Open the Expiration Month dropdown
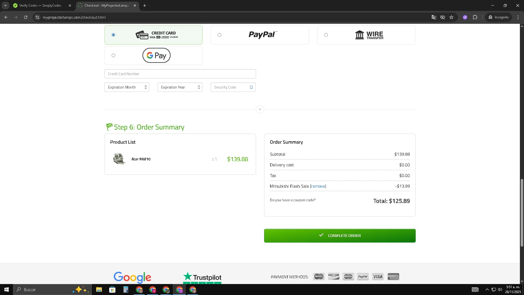 pyautogui.click(x=127, y=87)
